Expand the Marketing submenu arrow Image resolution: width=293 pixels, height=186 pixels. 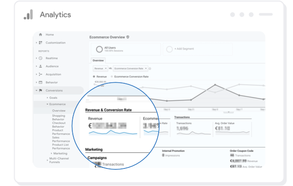click(51, 153)
